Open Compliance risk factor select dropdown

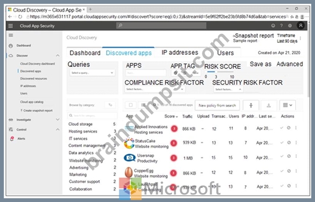click(155, 89)
